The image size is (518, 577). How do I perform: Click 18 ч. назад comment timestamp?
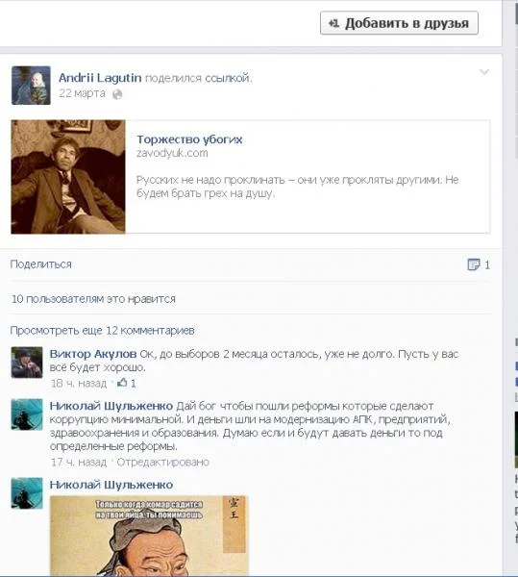tap(79, 384)
